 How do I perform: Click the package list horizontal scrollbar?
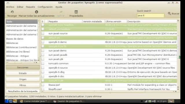pyautogui.click(x=95, y=91)
